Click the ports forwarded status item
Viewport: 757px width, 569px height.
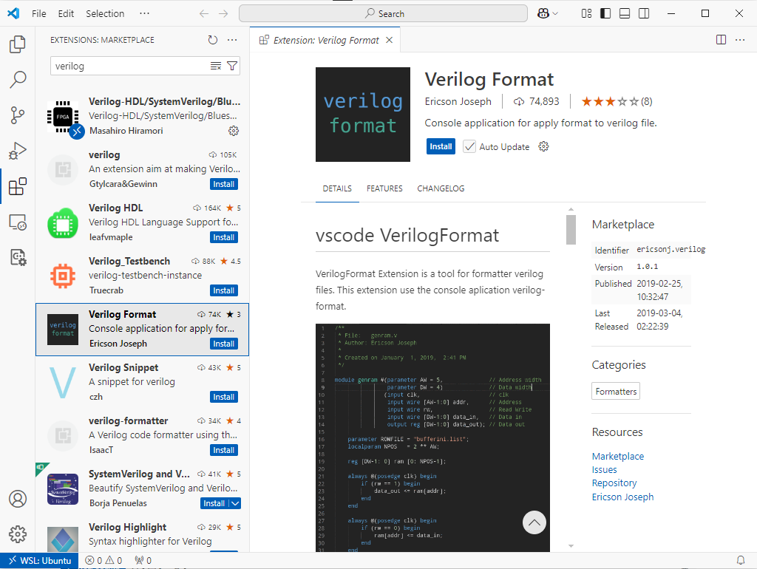tap(143, 561)
